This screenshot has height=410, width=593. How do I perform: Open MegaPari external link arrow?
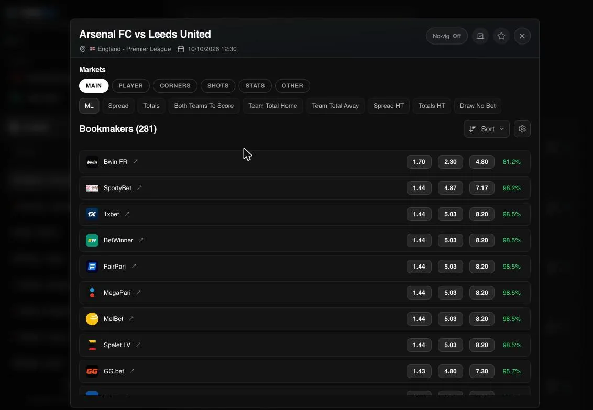click(138, 292)
